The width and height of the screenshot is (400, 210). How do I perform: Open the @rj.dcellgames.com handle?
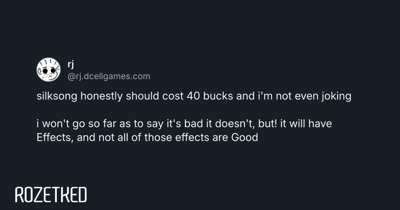point(109,76)
